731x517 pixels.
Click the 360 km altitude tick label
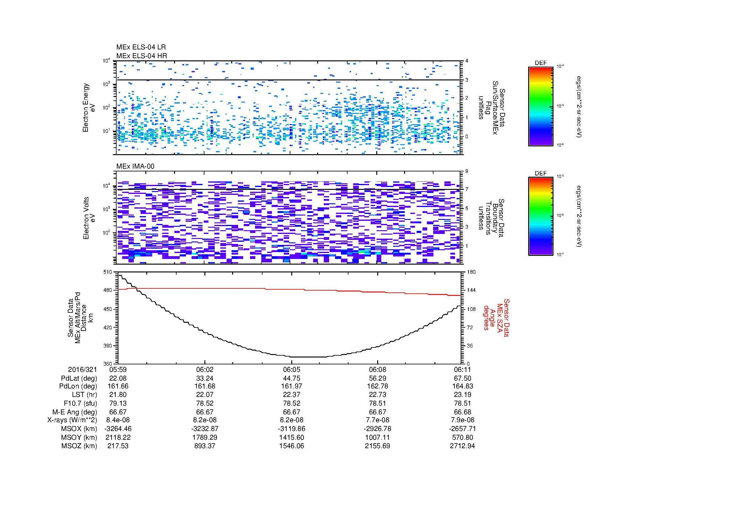point(108,364)
